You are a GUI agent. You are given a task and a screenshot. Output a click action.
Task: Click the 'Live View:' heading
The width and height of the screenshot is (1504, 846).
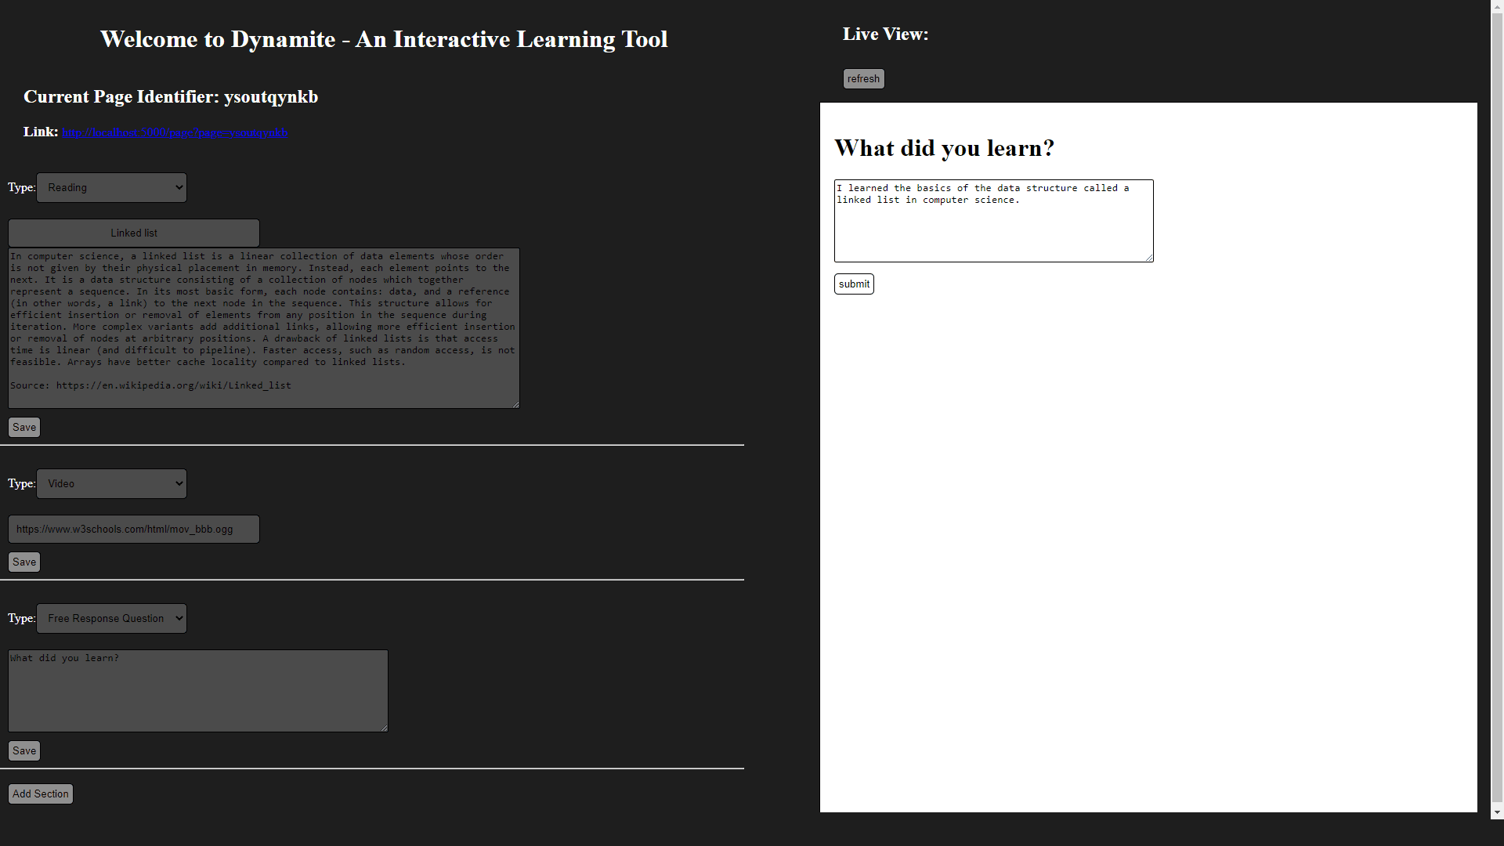point(886,34)
